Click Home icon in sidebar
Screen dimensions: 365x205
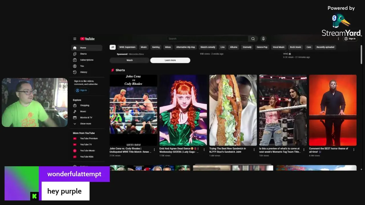coord(75,48)
